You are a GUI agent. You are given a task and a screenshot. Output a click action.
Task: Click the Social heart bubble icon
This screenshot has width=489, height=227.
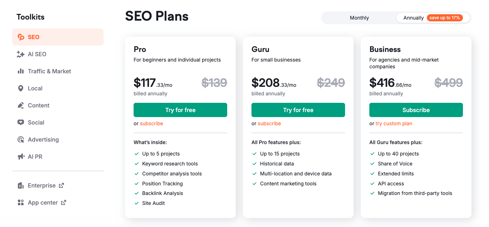[x=21, y=122]
